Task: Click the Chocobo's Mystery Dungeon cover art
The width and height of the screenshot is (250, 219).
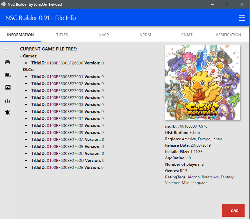Action: (202, 83)
